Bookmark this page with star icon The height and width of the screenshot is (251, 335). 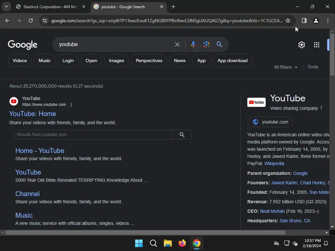(288, 21)
